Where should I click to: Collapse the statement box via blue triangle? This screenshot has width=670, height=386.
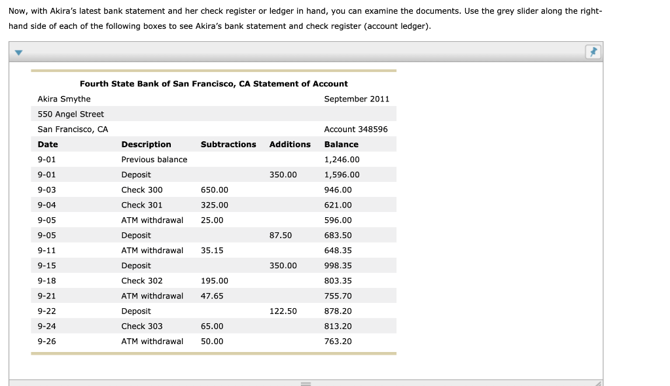tap(17, 52)
